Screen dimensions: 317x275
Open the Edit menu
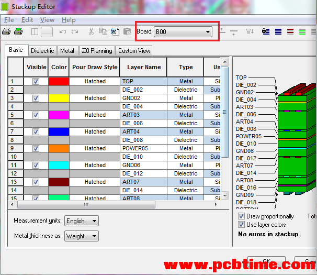coord(27,20)
